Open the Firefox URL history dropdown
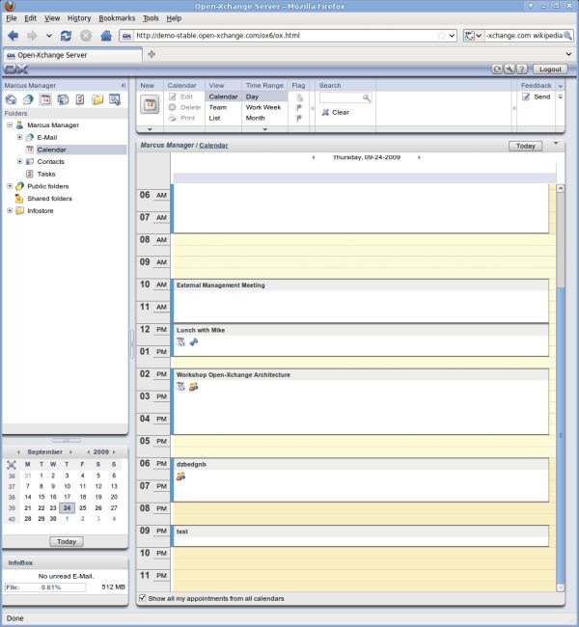Image resolution: width=579 pixels, height=627 pixels. [452, 36]
